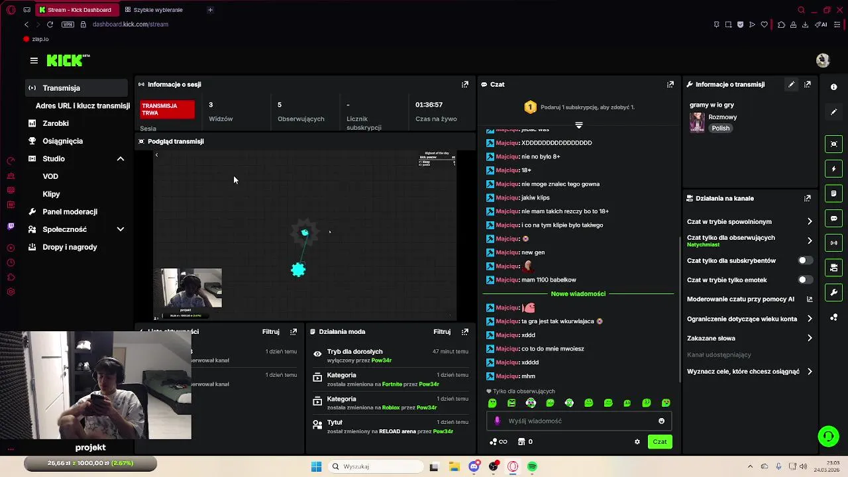
Task: Toggle the chat bubble widget icon
Action: [x=833, y=218]
